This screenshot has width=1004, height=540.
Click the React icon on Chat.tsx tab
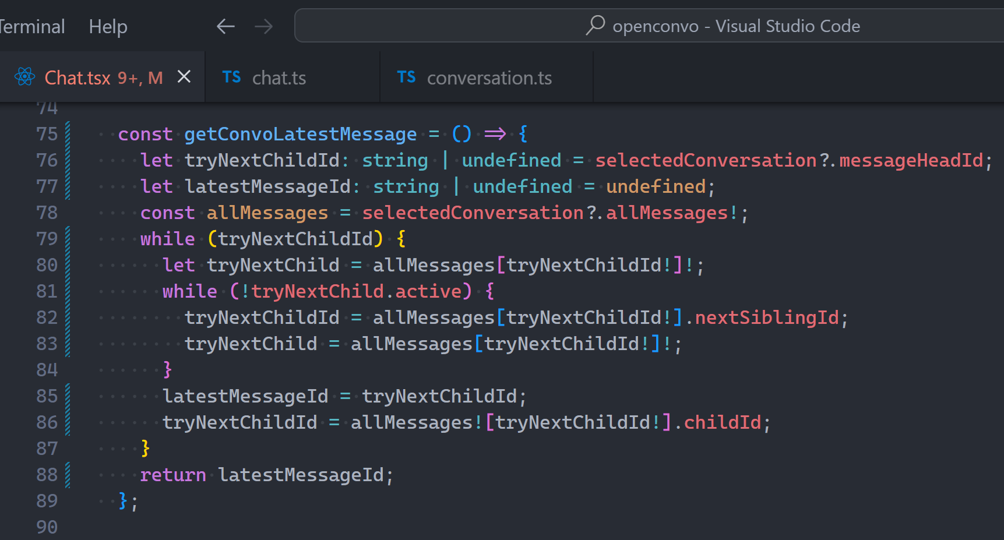point(24,77)
